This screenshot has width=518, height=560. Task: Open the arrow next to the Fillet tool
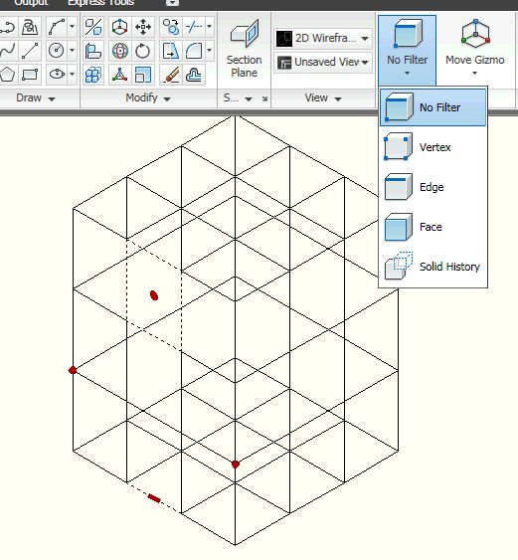click(210, 51)
